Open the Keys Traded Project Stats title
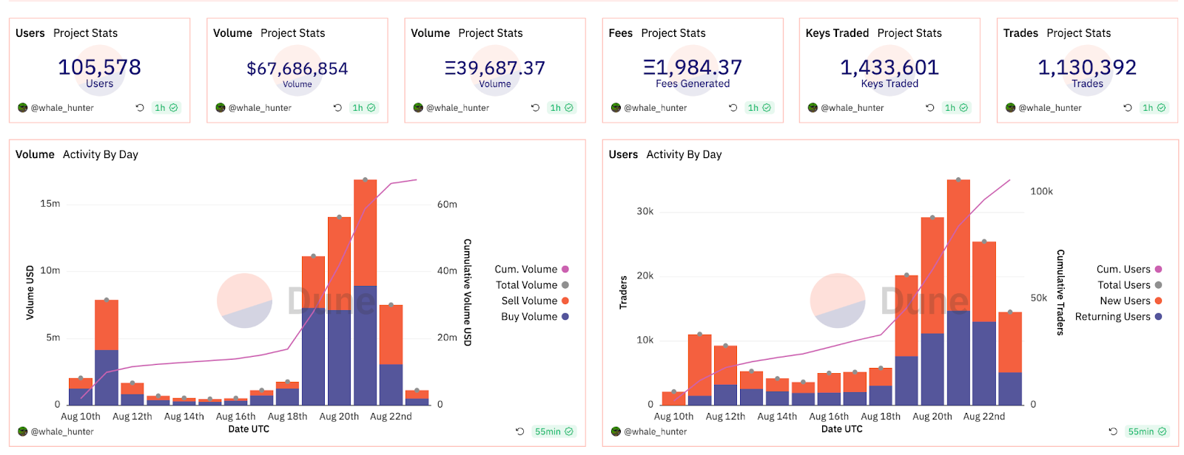Image resolution: width=1184 pixels, height=455 pixels. tap(873, 33)
